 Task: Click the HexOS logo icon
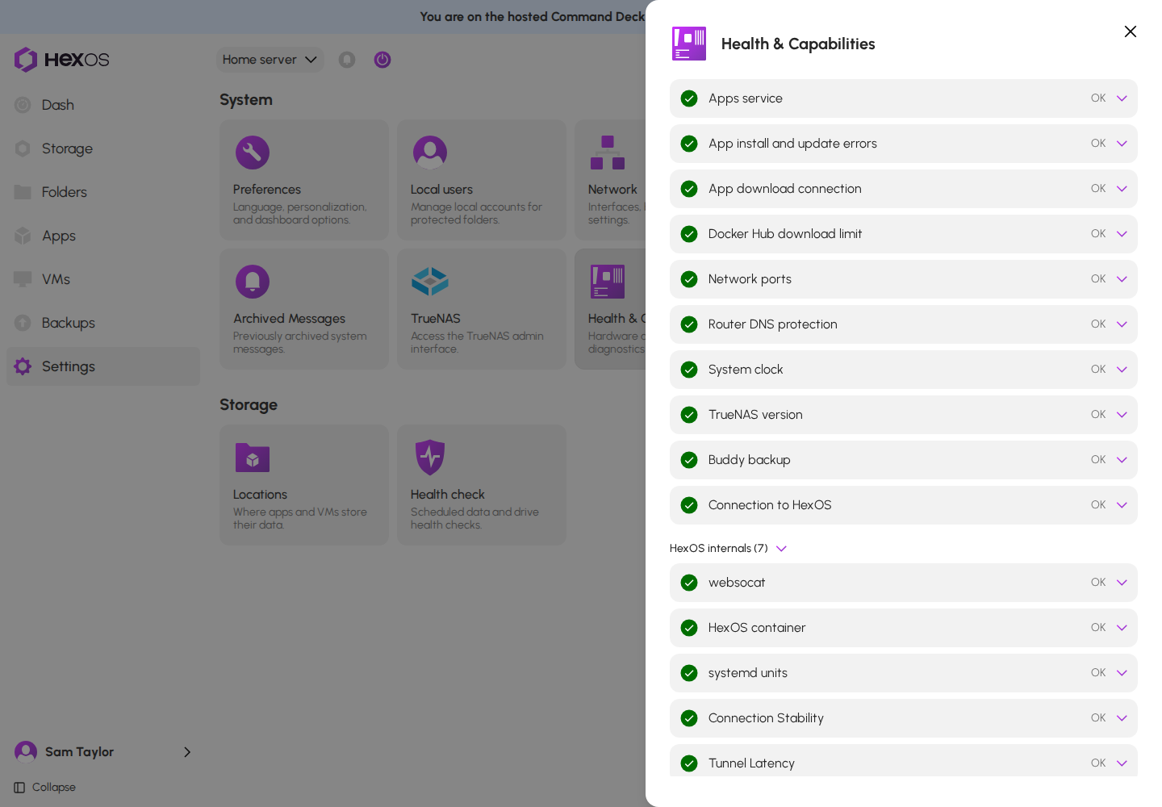[26, 60]
